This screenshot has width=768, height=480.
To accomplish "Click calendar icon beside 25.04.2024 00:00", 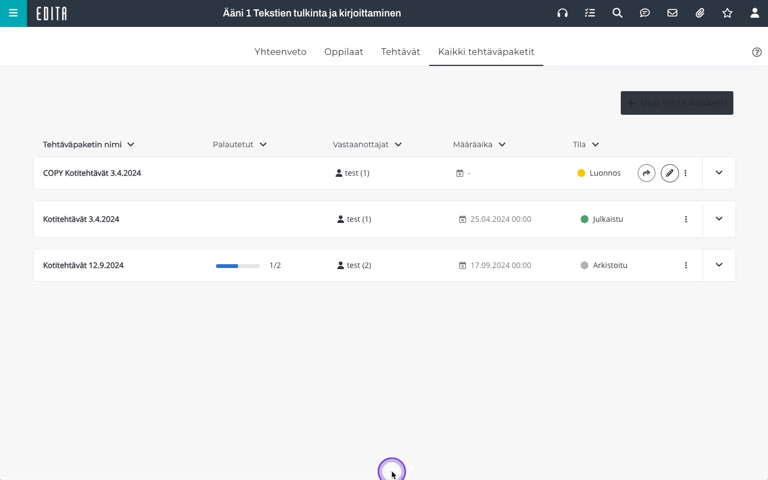I will [463, 219].
